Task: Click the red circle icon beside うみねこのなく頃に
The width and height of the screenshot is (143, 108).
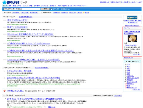Action: click(x=4, y=91)
